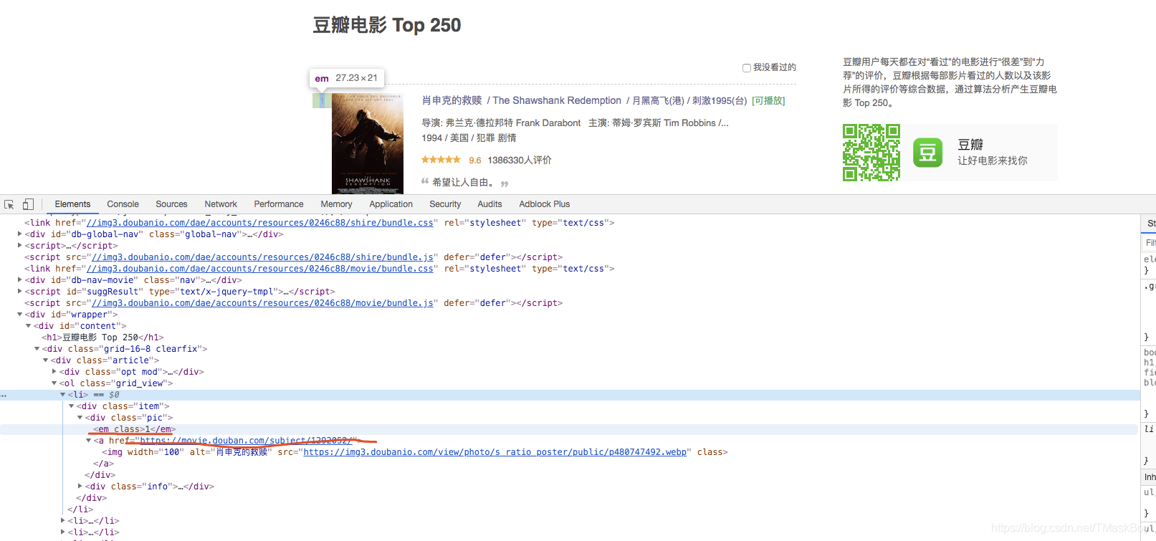Screen dimensions: 1156x541
Task: Click the 肖申克的救赎 movie title link
Action: tap(452, 100)
